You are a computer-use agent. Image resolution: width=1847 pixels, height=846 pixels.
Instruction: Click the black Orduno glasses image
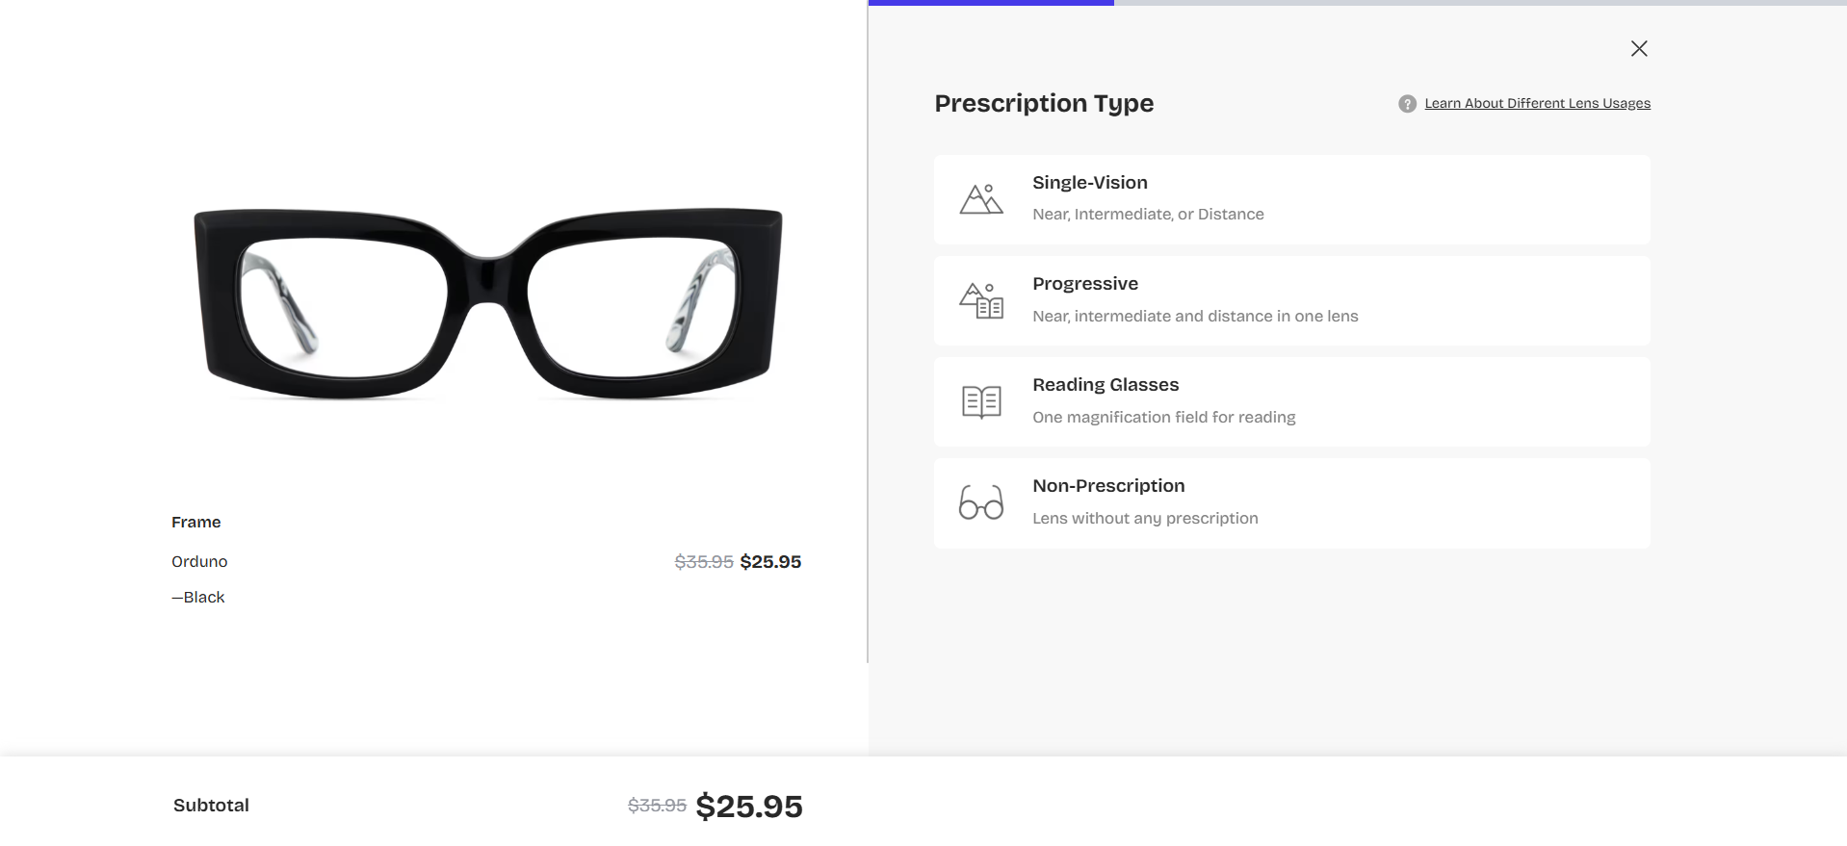click(x=487, y=302)
